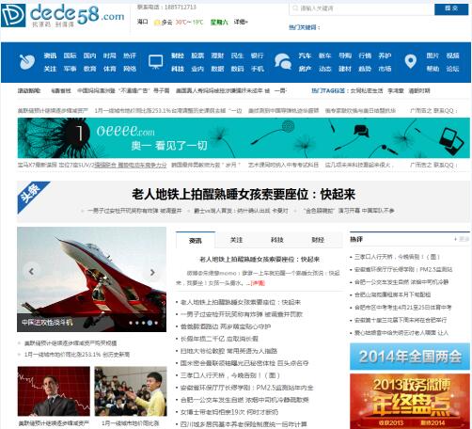Click the dede58.com logo
Screen dimensions: 472x429
(63, 15)
